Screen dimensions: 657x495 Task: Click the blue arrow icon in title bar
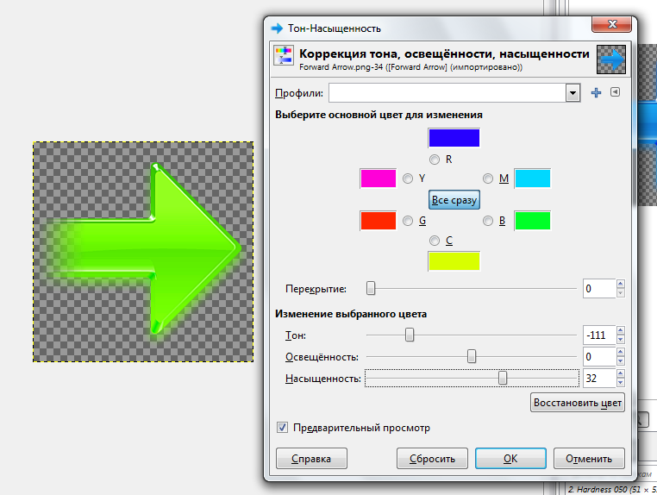point(277,28)
